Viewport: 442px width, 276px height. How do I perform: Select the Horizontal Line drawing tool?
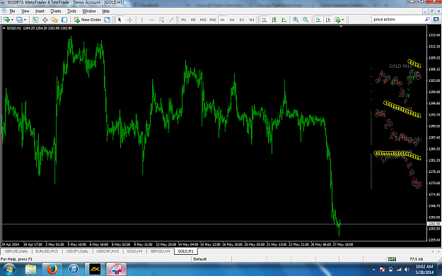[x=151, y=20]
